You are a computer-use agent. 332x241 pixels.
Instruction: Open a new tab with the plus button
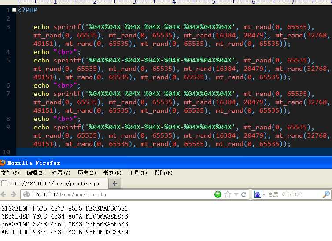[115, 183]
